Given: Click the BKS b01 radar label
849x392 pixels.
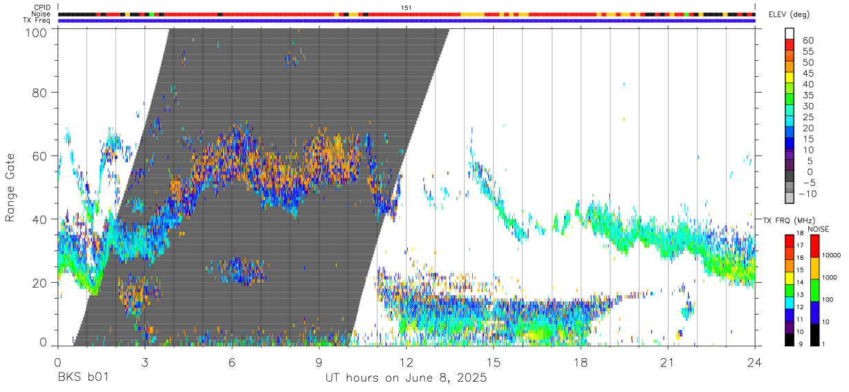Looking at the screenshot, I should (x=83, y=377).
